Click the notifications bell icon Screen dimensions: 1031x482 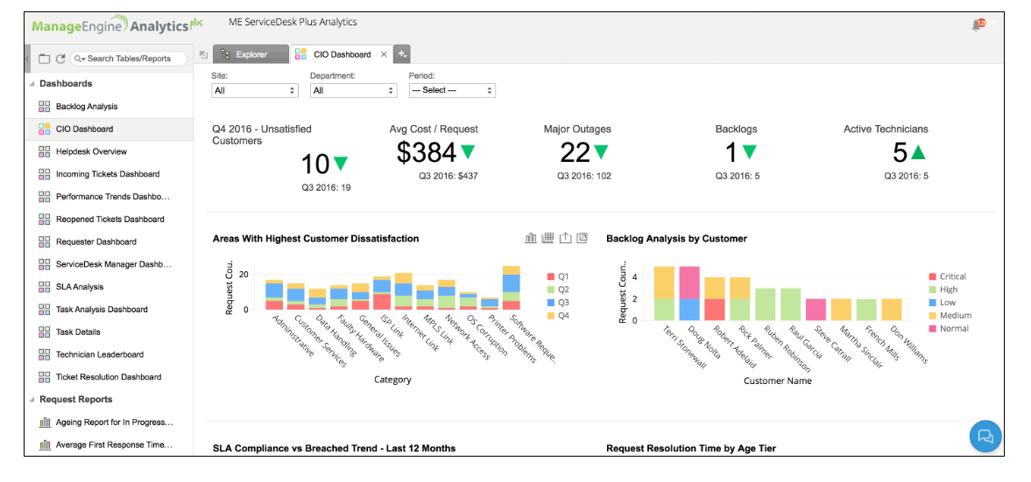pos(978,24)
